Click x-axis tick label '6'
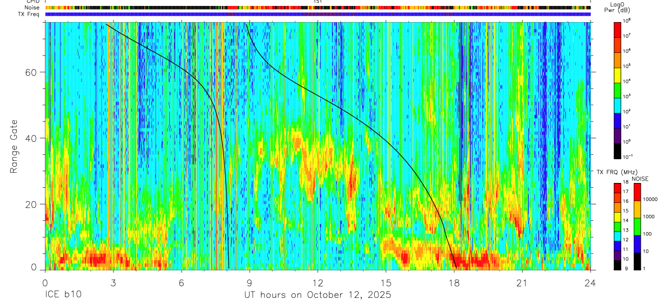This screenshot has height=306, width=664. point(181,283)
